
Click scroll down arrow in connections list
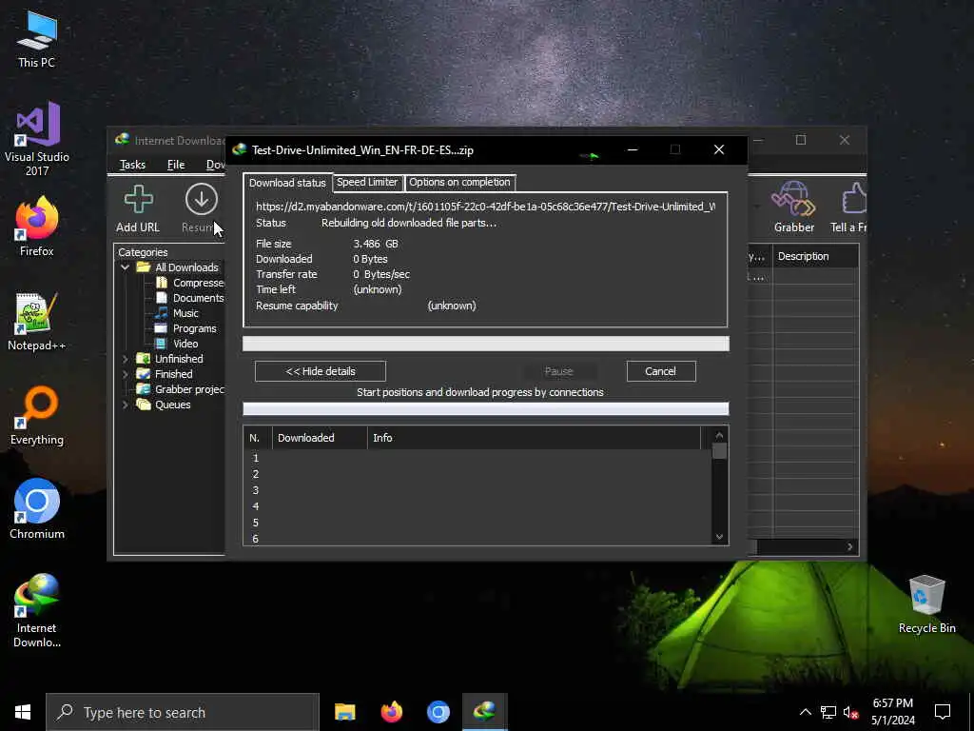pos(719,537)
